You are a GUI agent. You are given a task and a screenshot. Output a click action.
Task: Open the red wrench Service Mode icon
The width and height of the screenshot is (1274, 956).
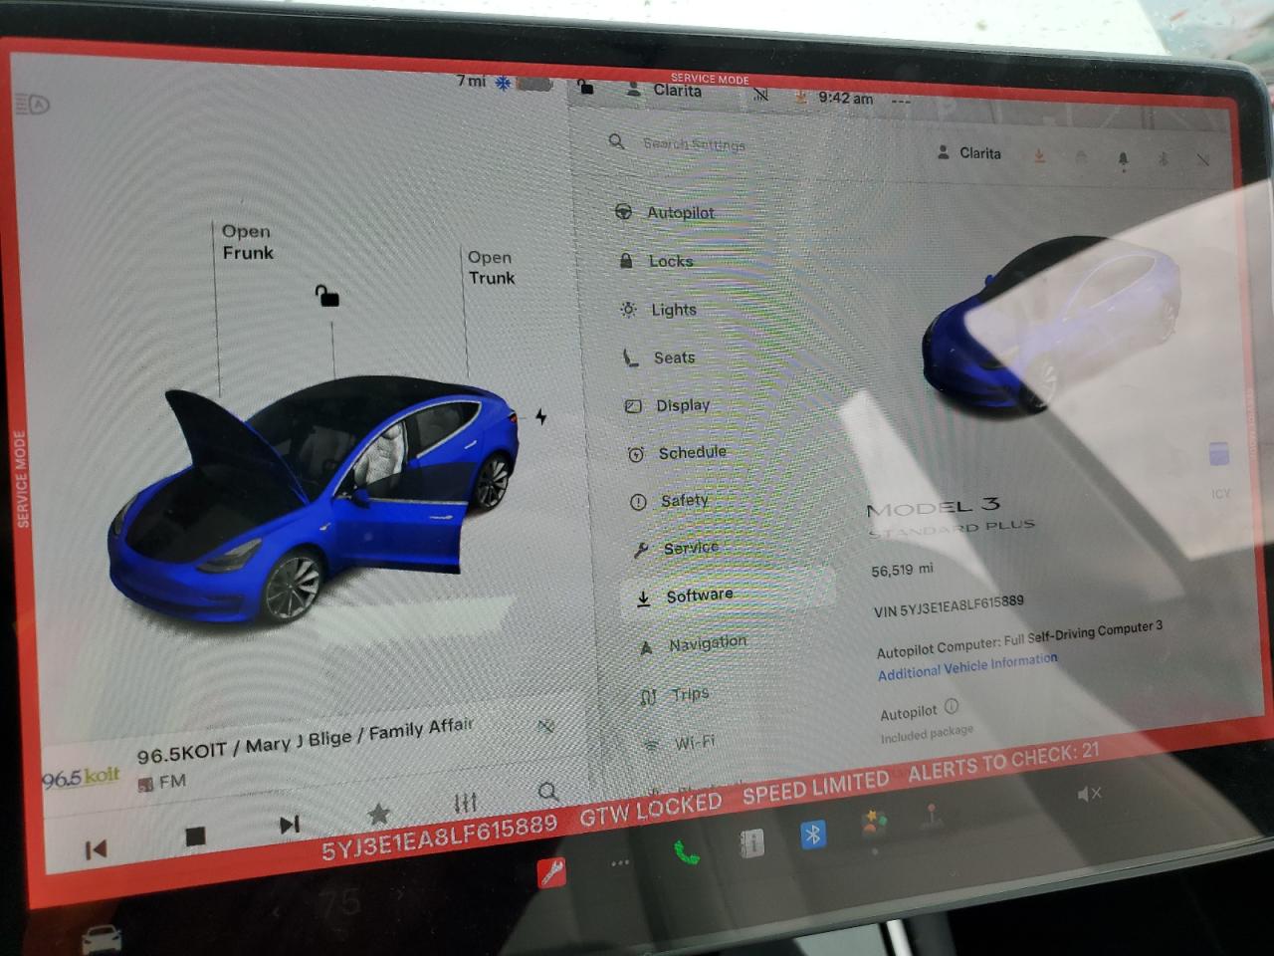click(550, 872)
